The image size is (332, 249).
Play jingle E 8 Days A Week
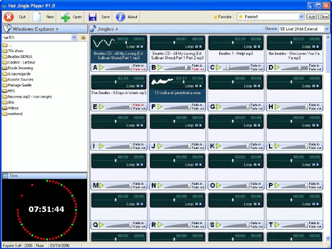pos(101,107)
